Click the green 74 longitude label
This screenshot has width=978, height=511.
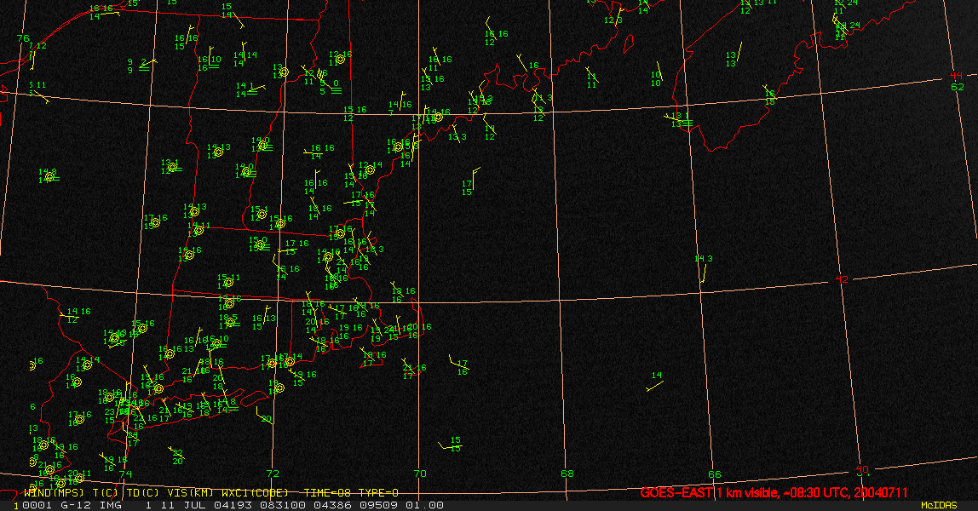pos(125,474)
